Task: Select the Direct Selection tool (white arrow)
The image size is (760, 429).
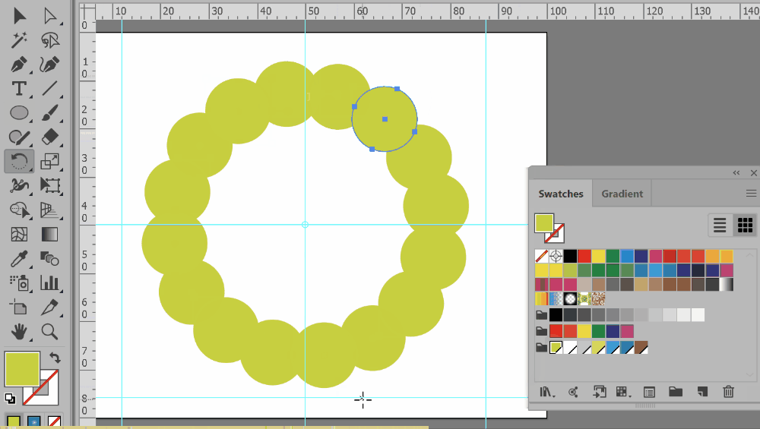Action: pos(49,16)
